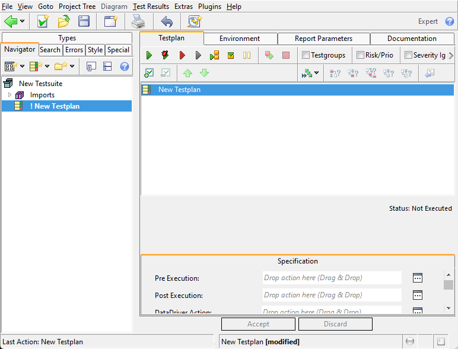Check the Severity checkbox
This screenshot has height=349, width=458.
[x=408, y=55]
